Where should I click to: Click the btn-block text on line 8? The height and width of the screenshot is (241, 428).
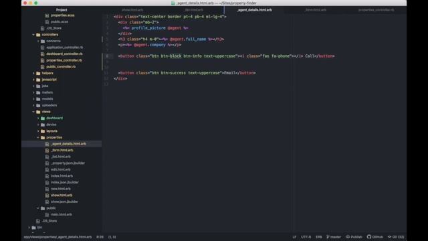coord(171,56)
